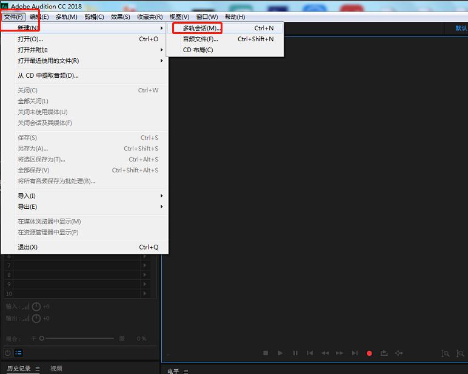This screenshot has width=468, height=374.
Task: Choose 音频文件(F)... new file option
Action: pyautogui.click(x=225, y=39)
